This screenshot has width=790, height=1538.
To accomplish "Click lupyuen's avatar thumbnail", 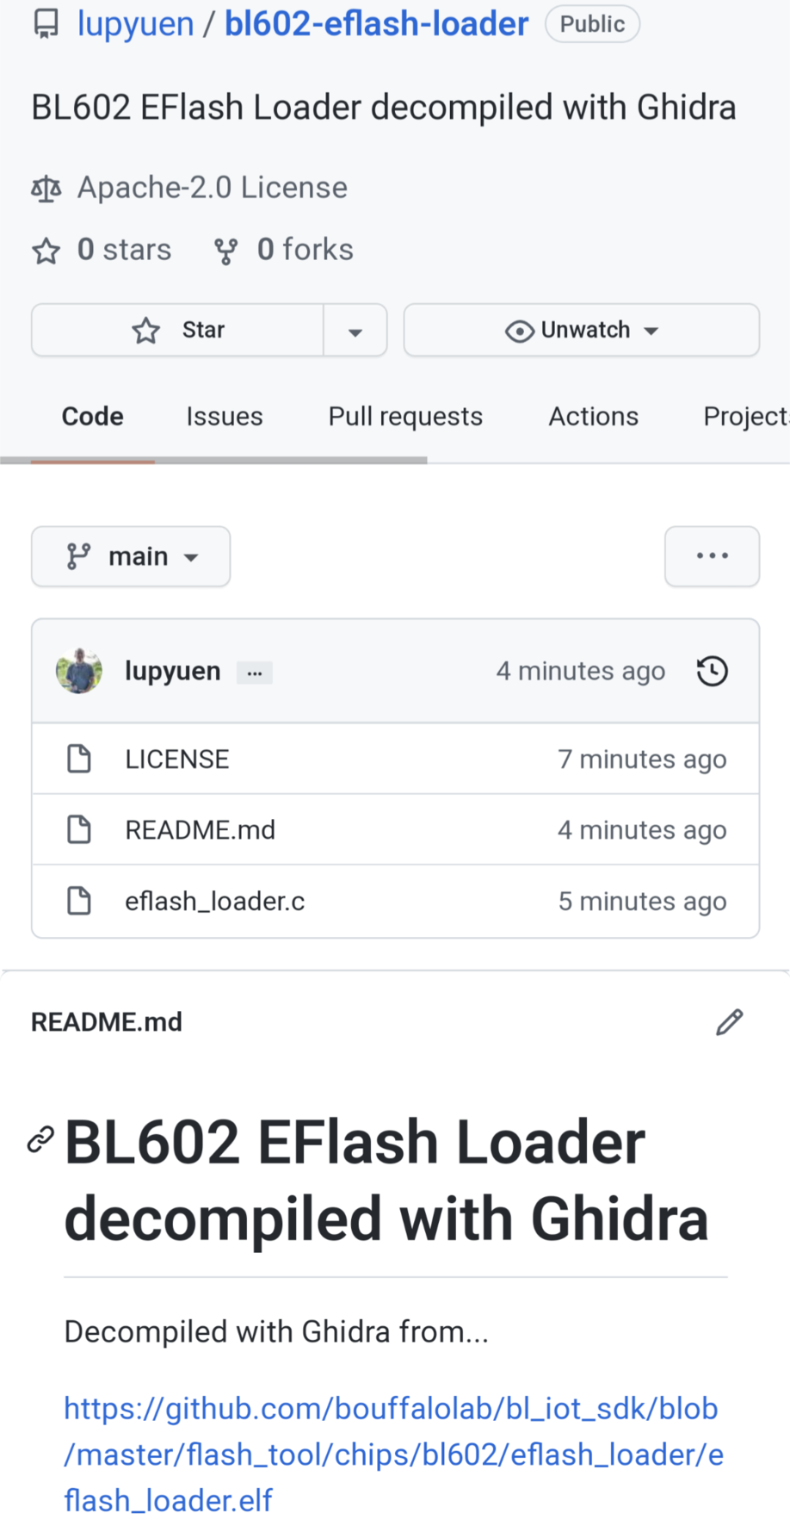I will pyautogui.click(x=79, y=671).
